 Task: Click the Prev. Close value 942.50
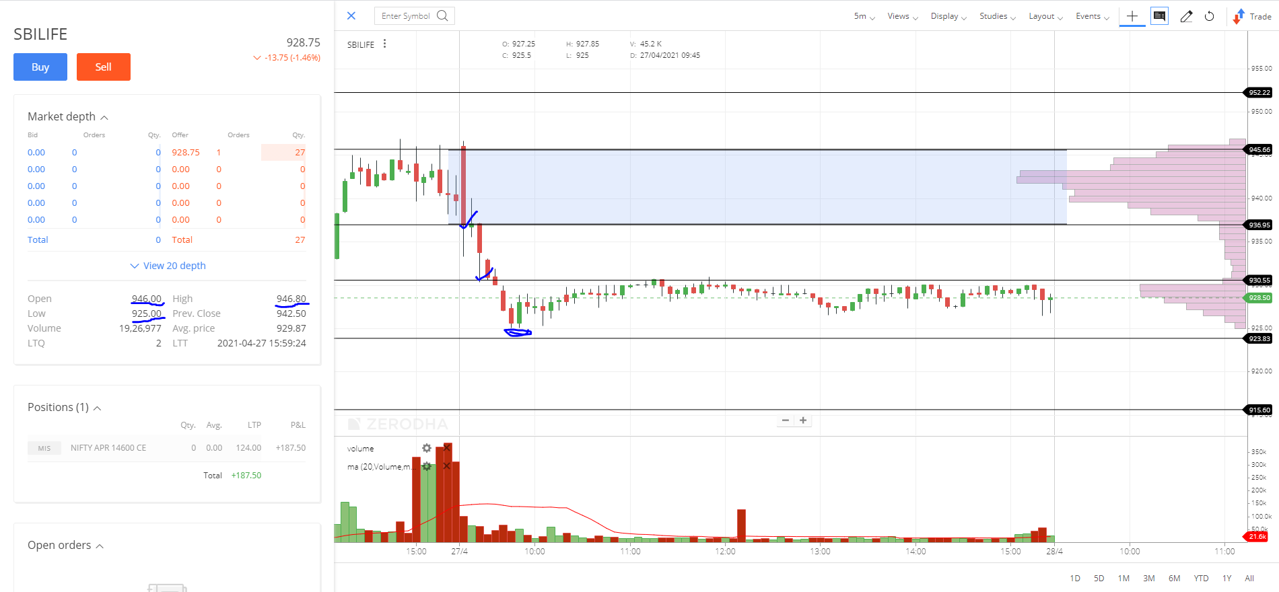tap(291, 313)
